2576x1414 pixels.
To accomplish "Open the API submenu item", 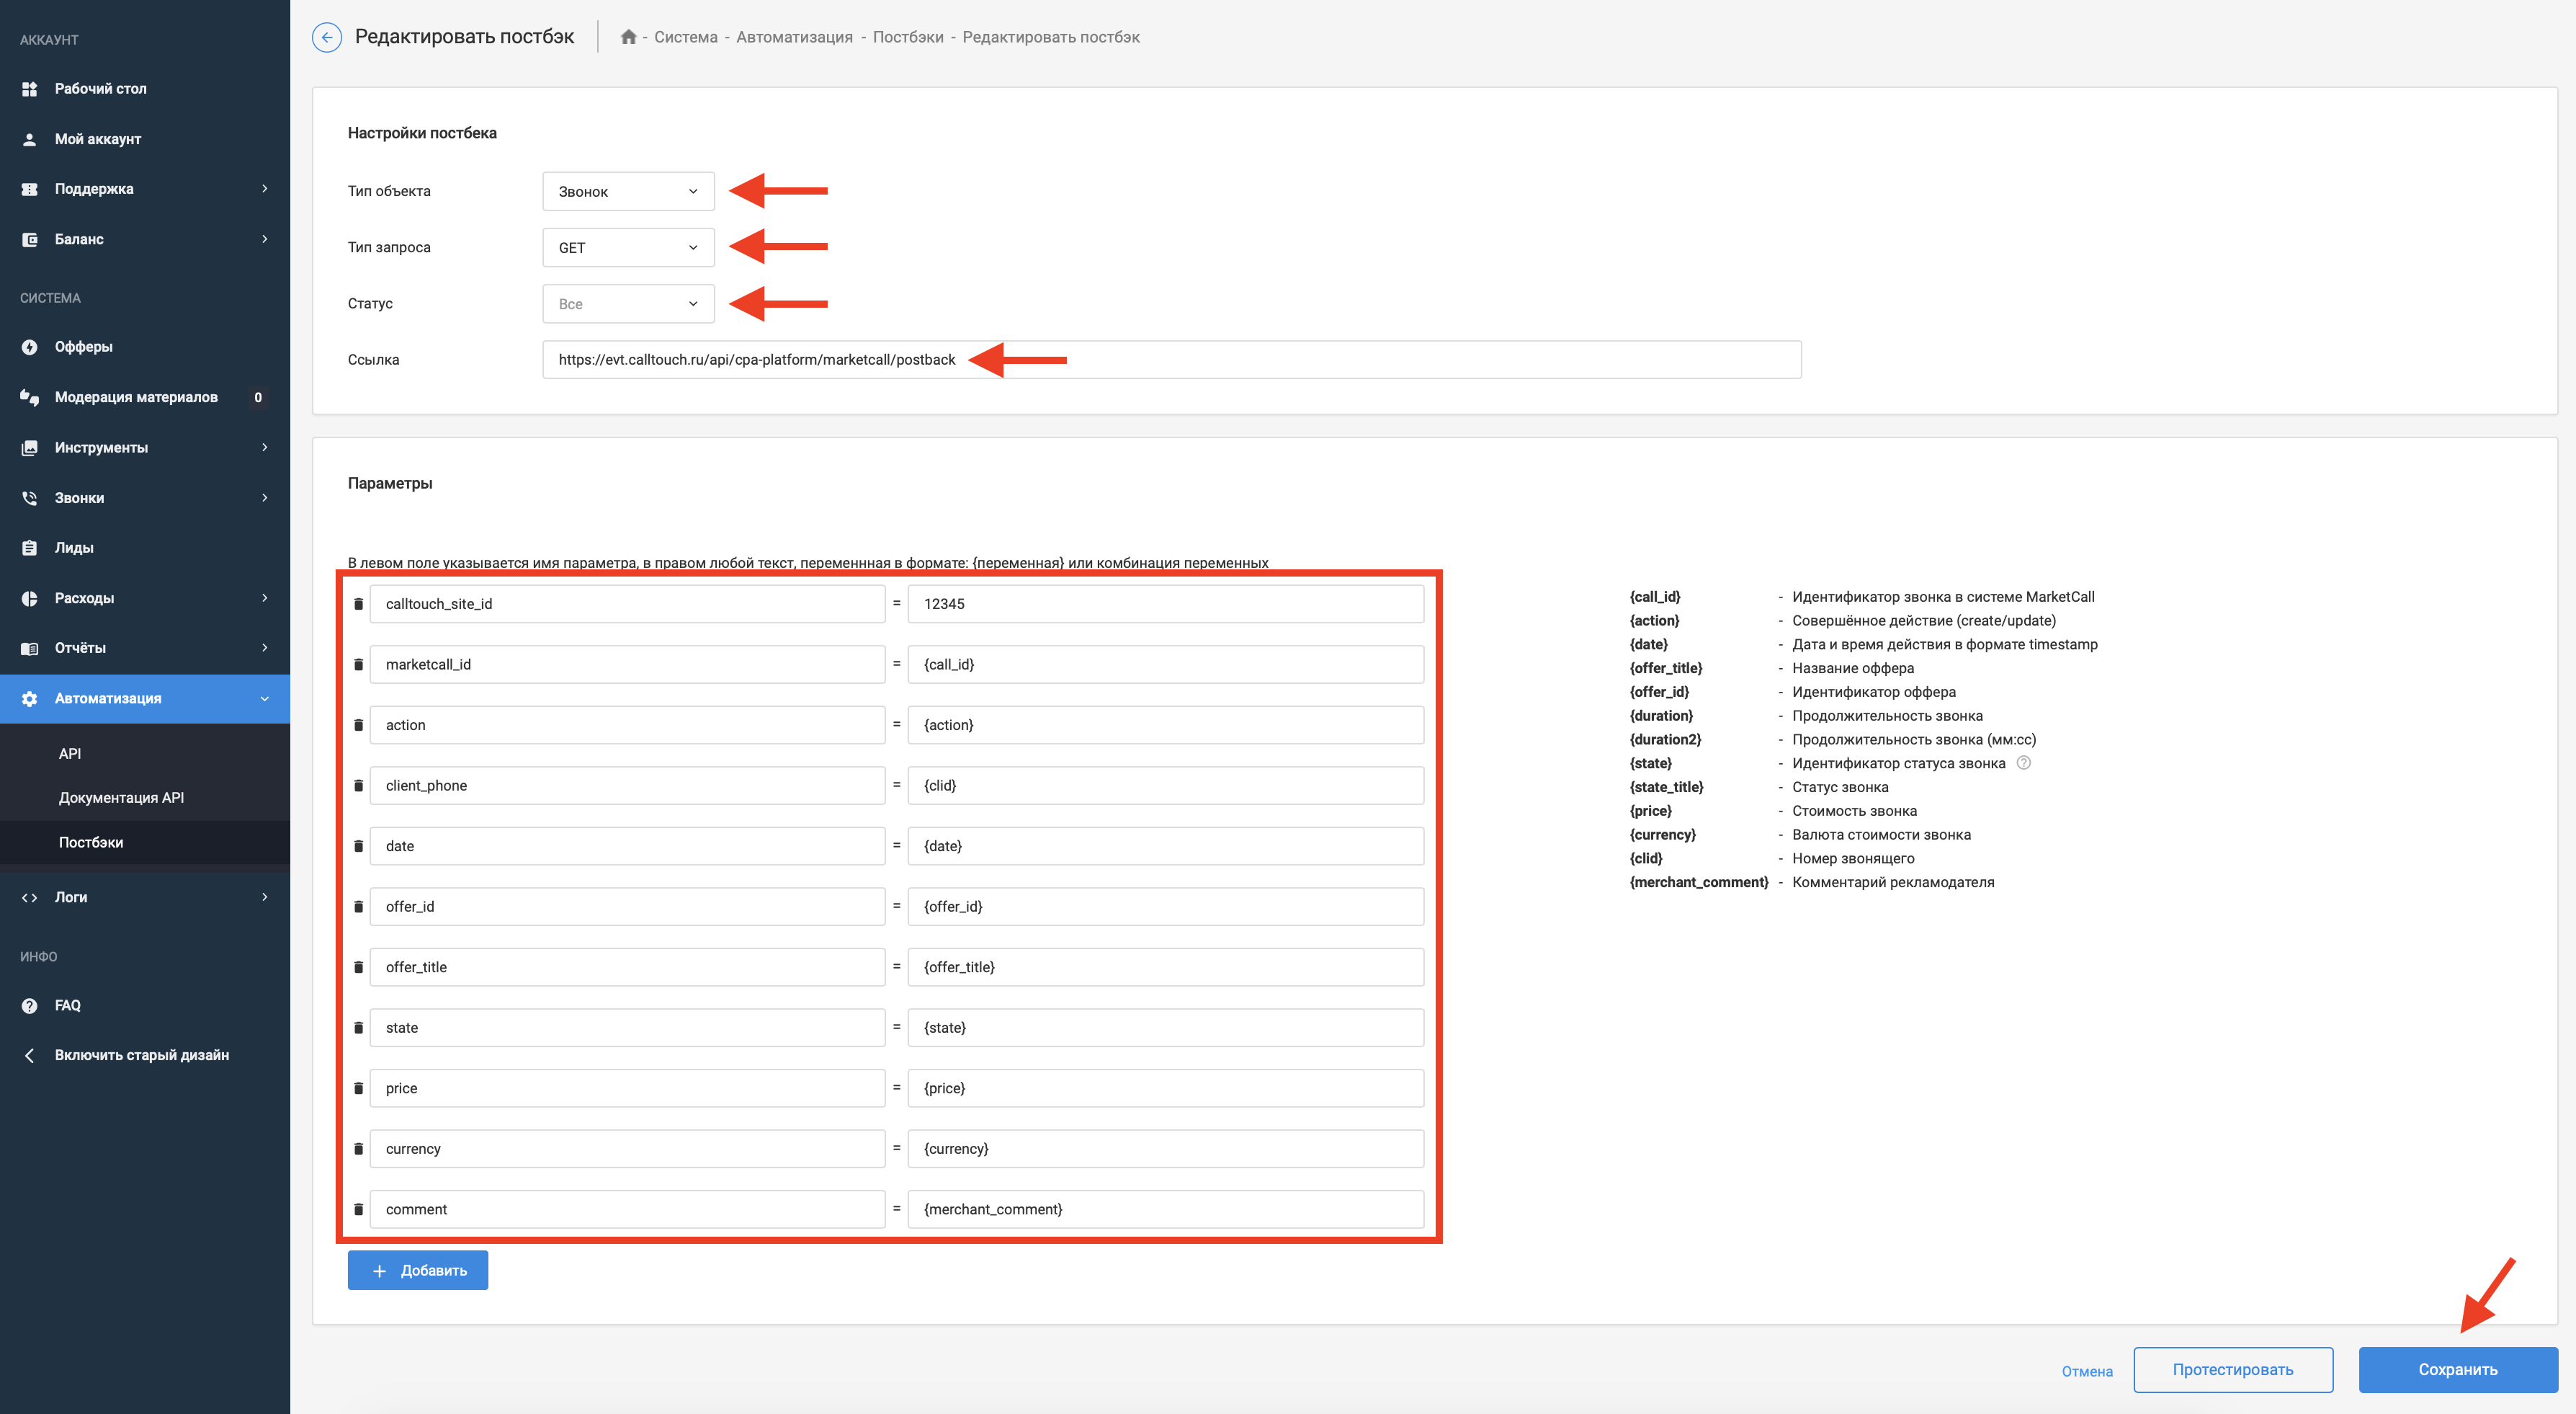I will (70, 754).
